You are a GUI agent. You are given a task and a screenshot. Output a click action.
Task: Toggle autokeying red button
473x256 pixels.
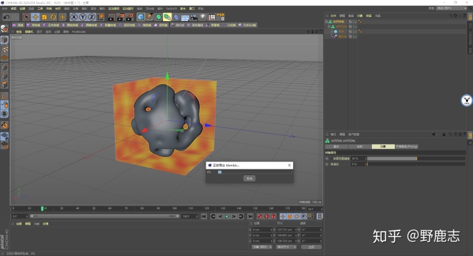(x=266, y=217)
